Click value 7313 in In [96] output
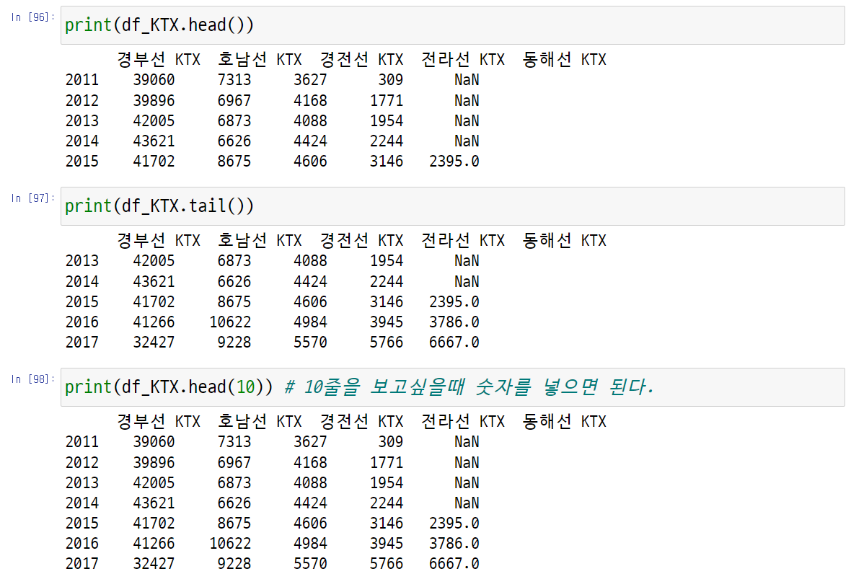The height and width of the screenshot is (574, 851). click(234, 80)
